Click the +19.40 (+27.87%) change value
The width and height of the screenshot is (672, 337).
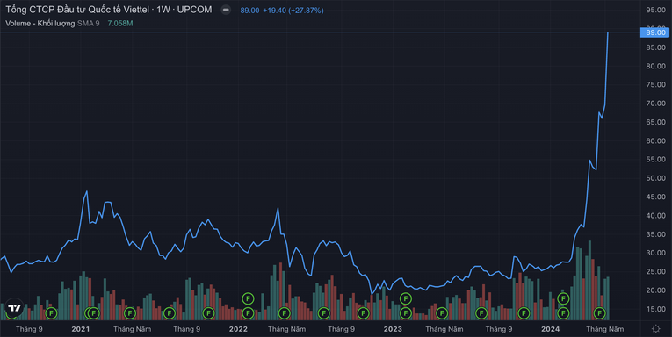293,11
